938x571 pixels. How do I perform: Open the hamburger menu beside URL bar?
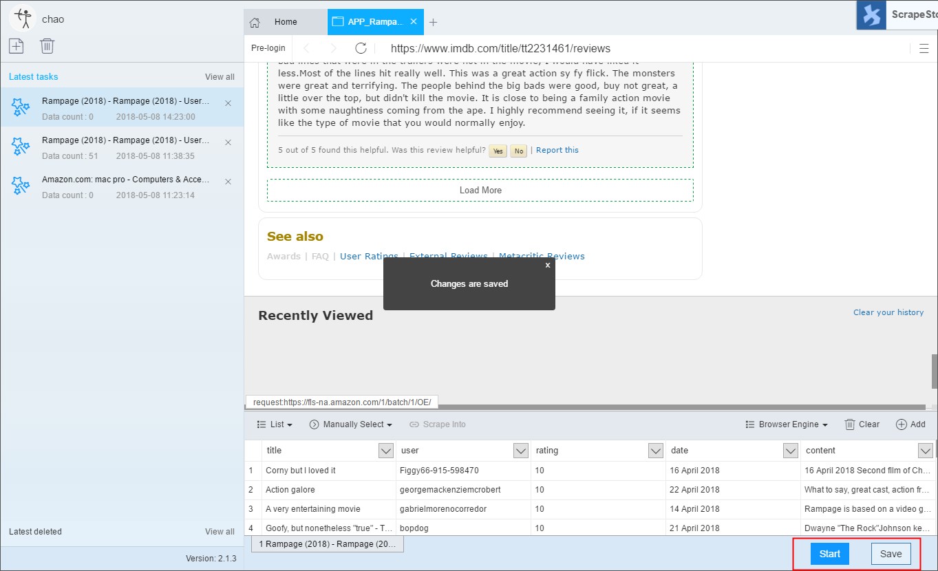click(x=924, y=48)
